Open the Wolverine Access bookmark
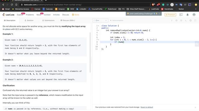This screenshot has width=199, height=111. point(21,9)
